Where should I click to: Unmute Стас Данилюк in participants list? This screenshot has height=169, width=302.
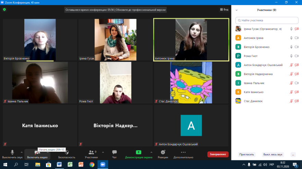pos(291,101)
